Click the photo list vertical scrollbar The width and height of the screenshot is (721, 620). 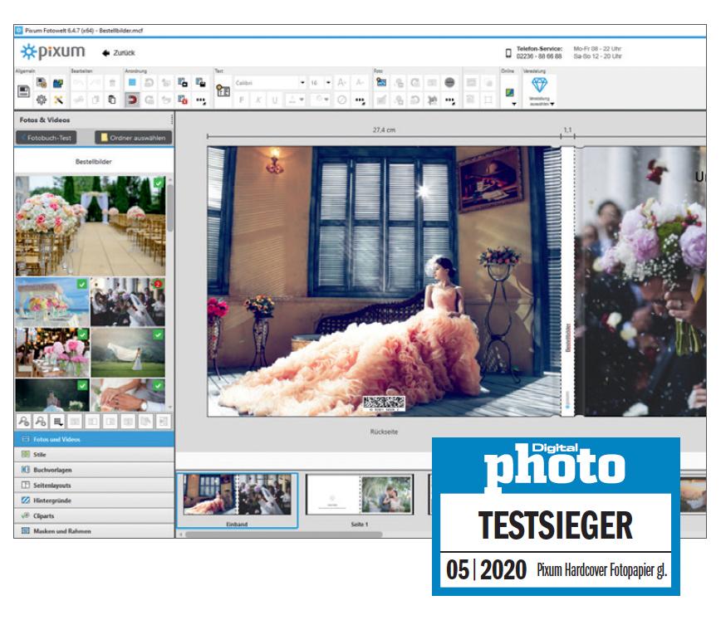coord(170,207)
